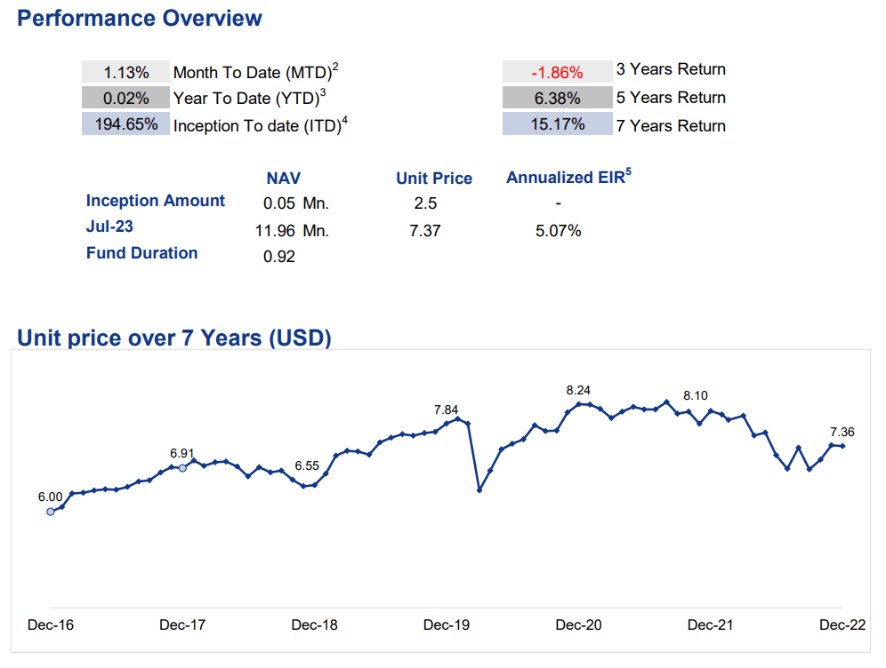Viewport: 886px width, 668px height.
Task: Select the 15.17% 7 Years Return cell
Action: [557, 123]
